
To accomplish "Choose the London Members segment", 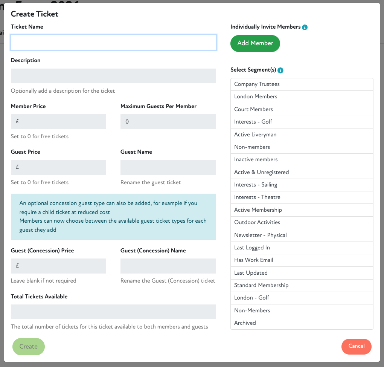I will pos(302,96).
